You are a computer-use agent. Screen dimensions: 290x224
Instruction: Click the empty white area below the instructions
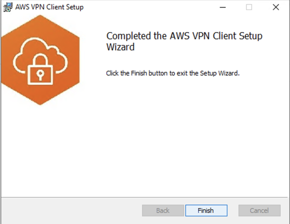pos(186,137)
